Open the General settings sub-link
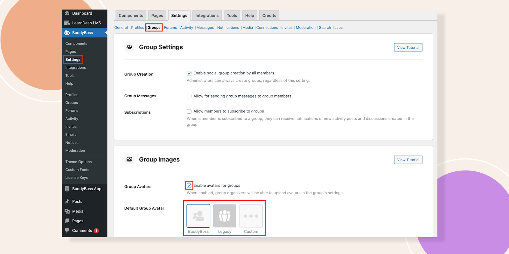This screenshot has width=509, height=254. (121, 28)
